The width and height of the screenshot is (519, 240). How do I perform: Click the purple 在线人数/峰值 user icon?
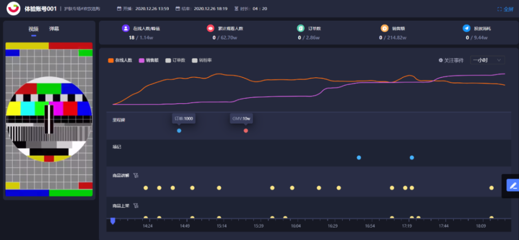(126, 29)
